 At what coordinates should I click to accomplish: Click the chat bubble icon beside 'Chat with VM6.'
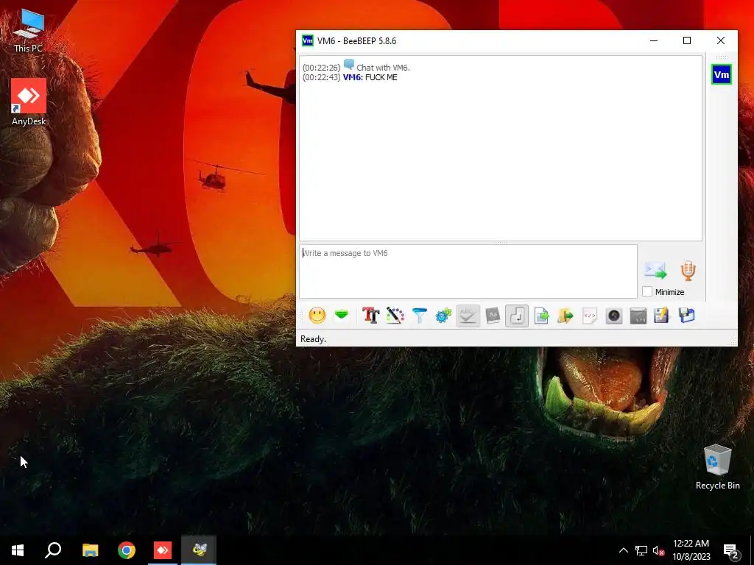[349, 65]
